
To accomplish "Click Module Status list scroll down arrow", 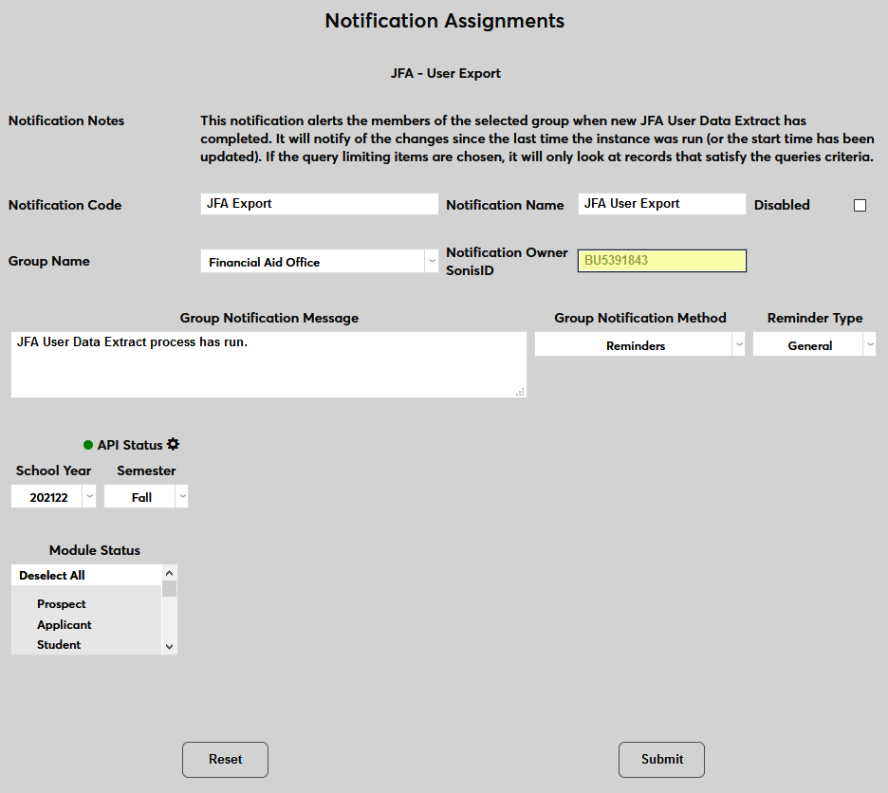I will coord(169,646).
